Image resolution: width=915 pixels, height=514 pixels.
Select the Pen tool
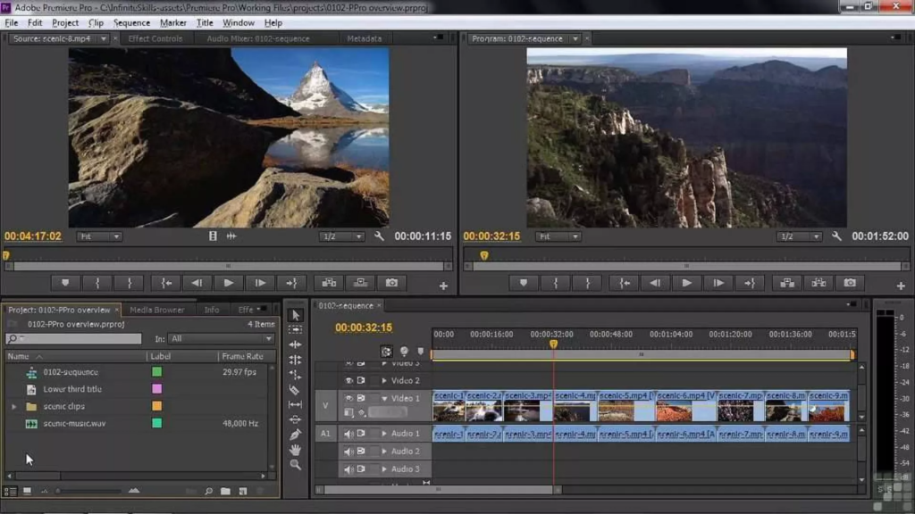coord(295,435)
